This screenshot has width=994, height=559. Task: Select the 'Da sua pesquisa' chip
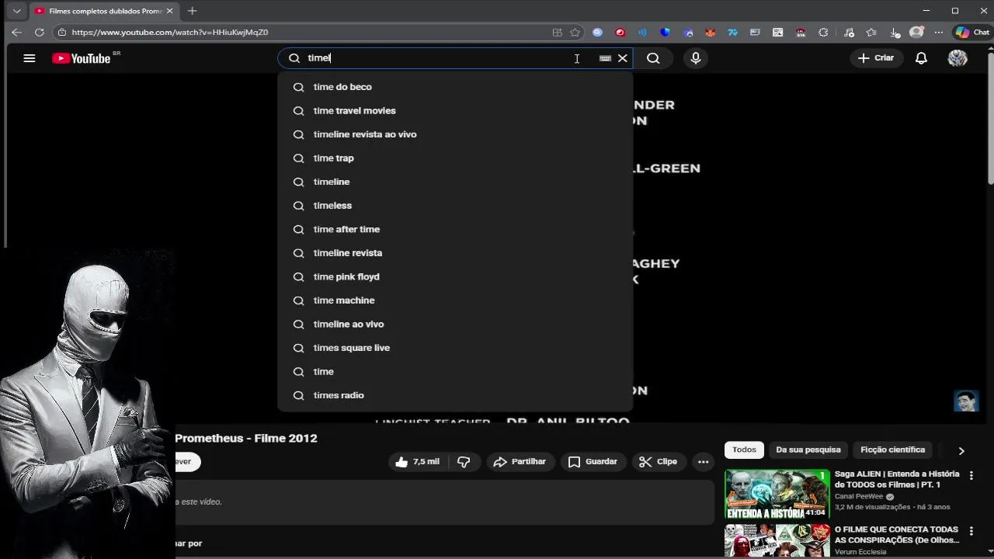click(x=808, y=450)
